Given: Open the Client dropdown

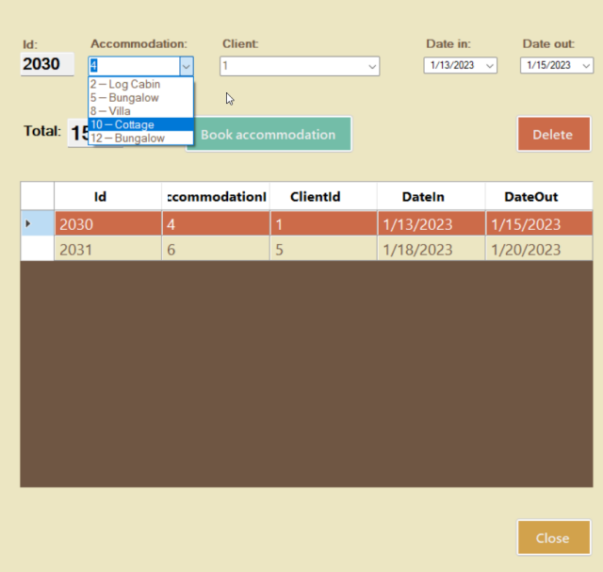Looking at the screenshot, I should pos(371,66).
